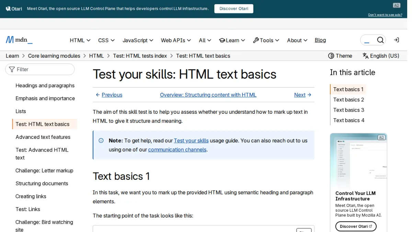Jump to Text basics 4 section
Image resolution: width=412 pixels, height=232 pixels.
click(348, 120)
